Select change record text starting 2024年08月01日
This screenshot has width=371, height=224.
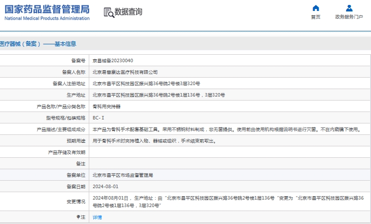point(228,202)
